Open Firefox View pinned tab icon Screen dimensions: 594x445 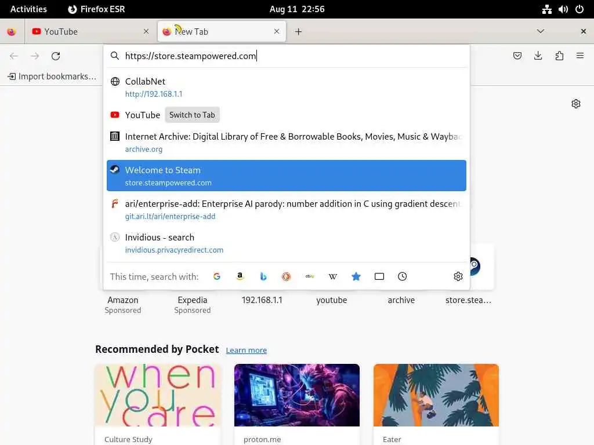tap(12, 32)
